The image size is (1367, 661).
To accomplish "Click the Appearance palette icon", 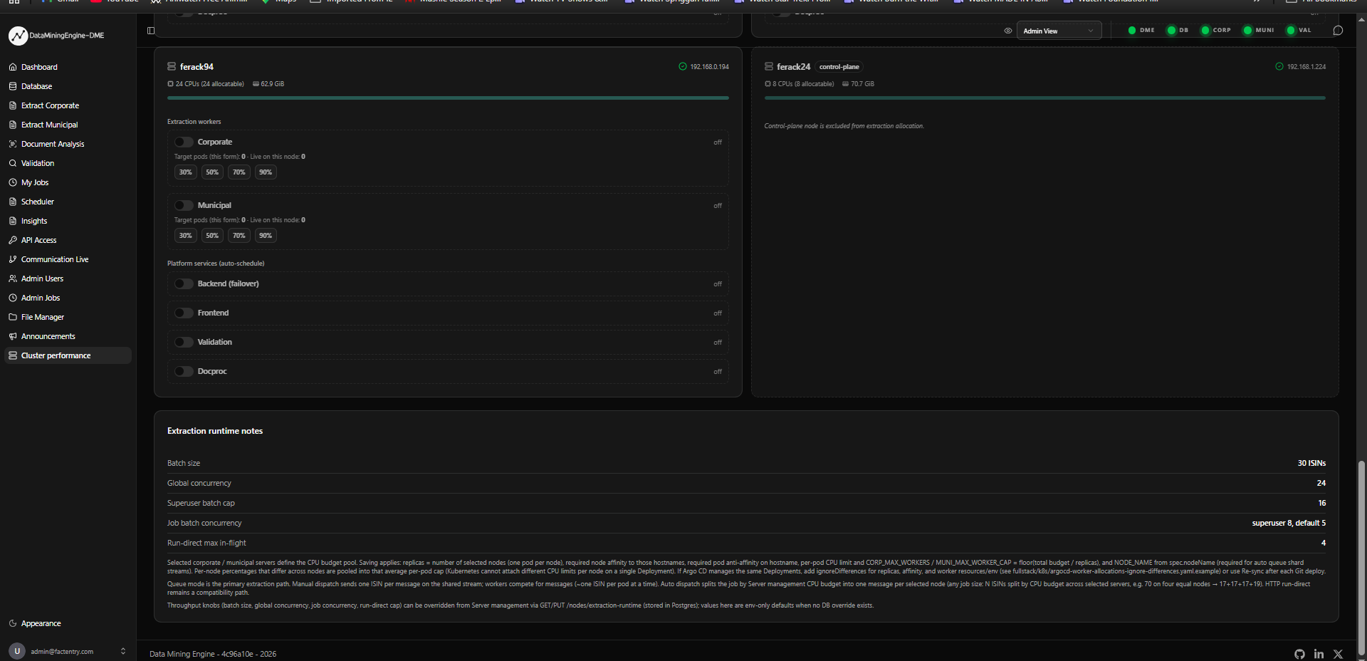I will (13, 623).
